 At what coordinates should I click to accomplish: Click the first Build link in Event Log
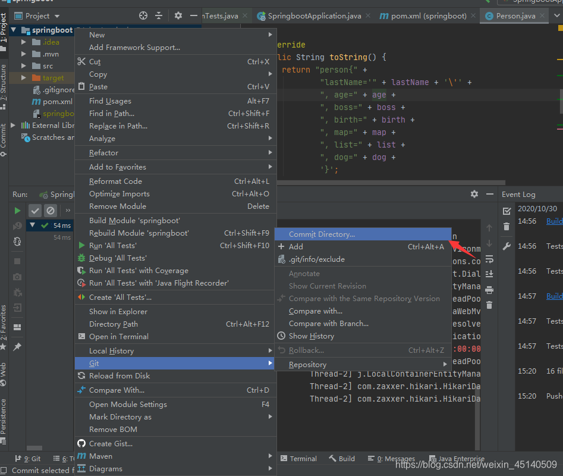point(555,221)
